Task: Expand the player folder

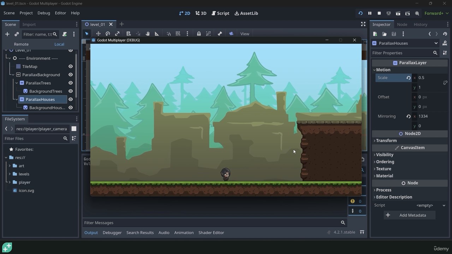Action: click(10, 182)
